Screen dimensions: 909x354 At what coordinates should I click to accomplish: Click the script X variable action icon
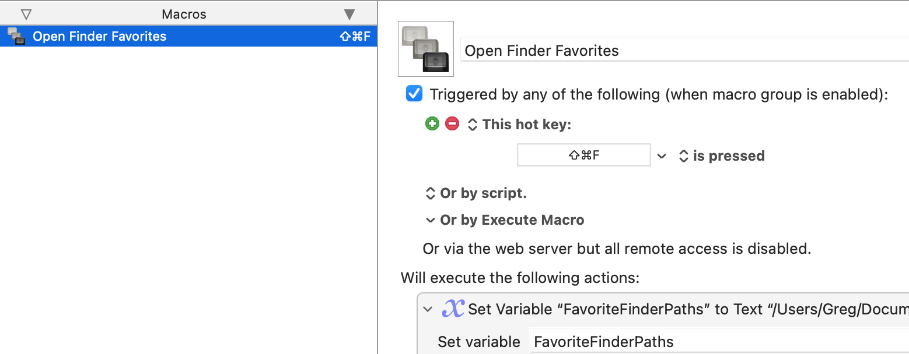(453, 309)
